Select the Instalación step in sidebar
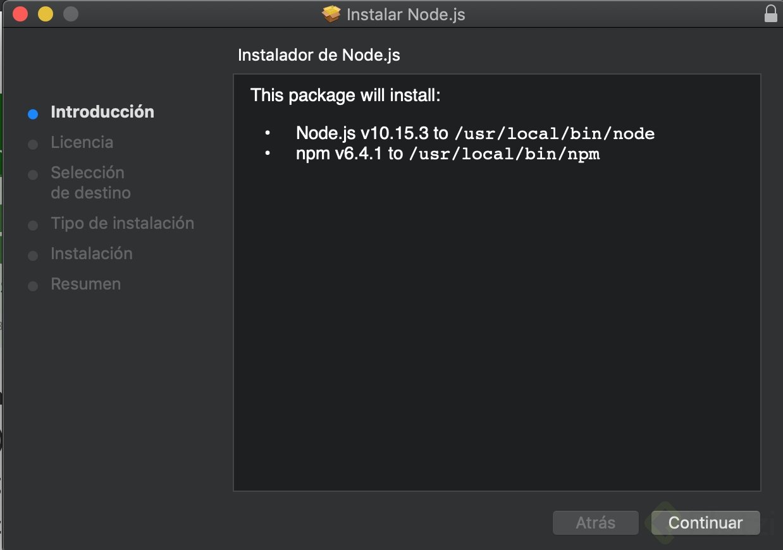Screen dimensions: 783x550 [x=92, y=254]
